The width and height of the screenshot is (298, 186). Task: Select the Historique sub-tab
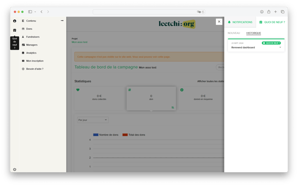[254, 33]
